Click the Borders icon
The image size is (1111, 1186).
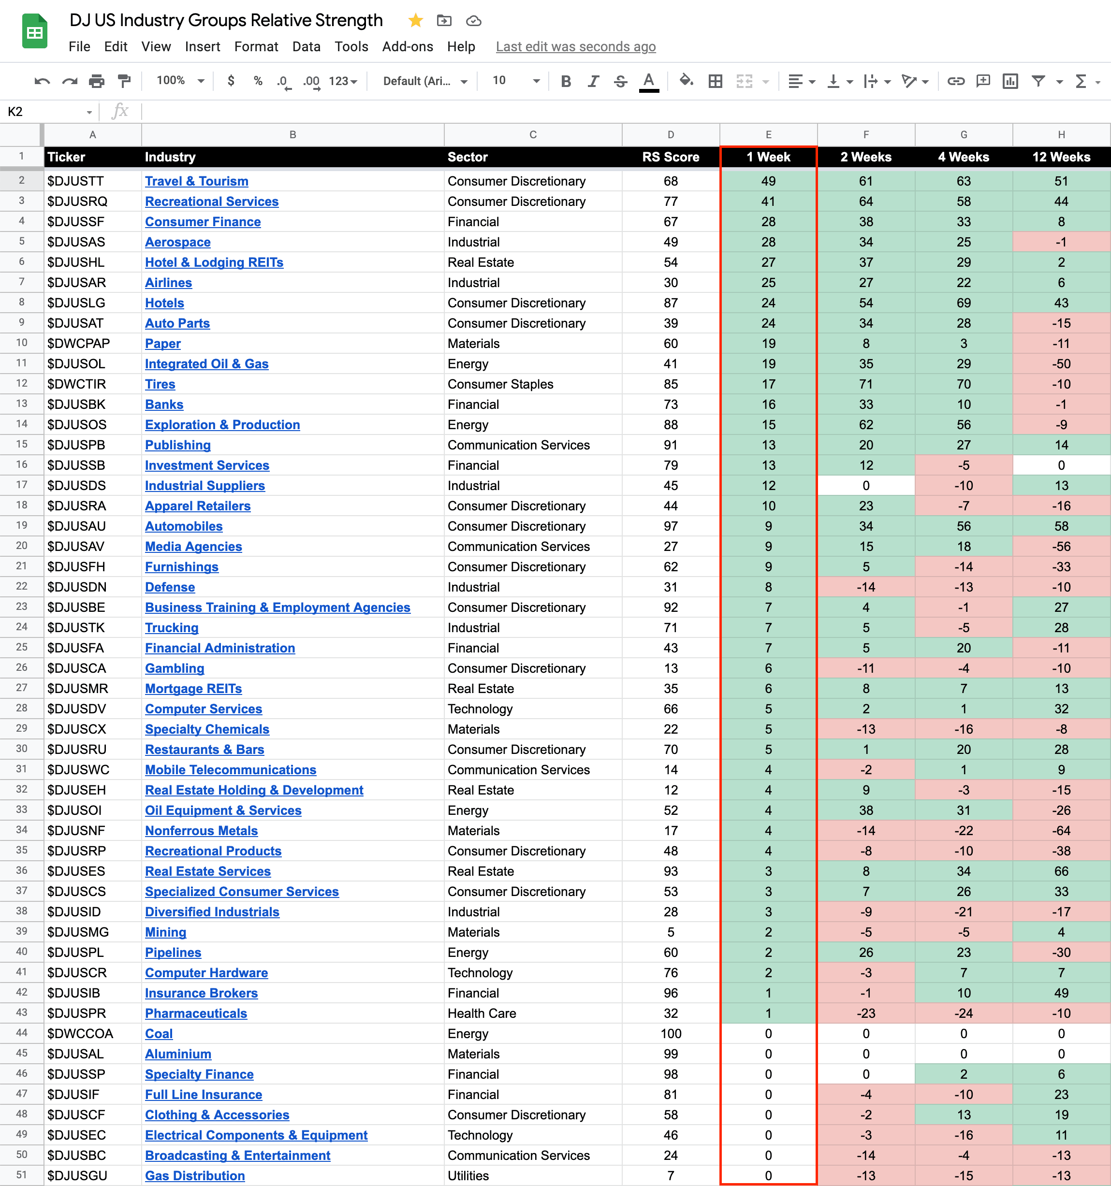click(x=715, y=81)
